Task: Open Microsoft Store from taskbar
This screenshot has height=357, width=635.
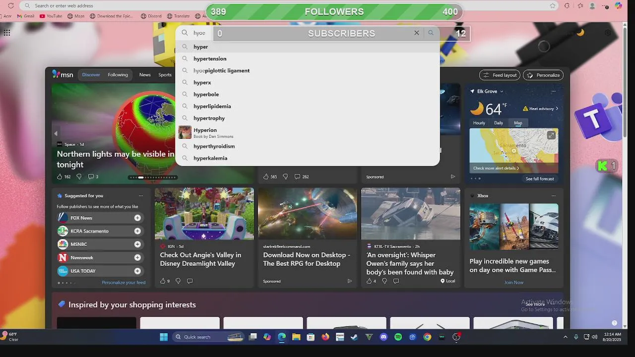Action: coord(311,337)
